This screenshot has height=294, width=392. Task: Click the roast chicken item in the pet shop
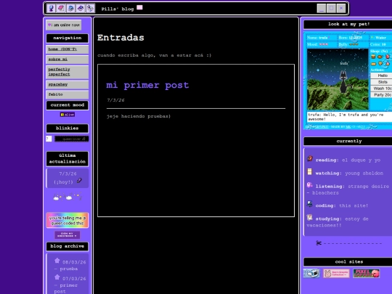coord(380,57)
